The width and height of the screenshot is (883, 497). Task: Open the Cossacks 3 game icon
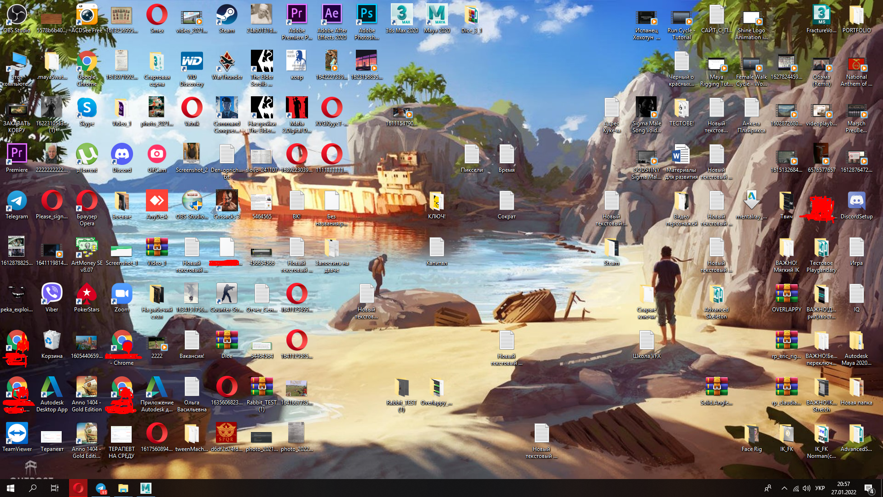pyautogui.click(x=227, y=205)
